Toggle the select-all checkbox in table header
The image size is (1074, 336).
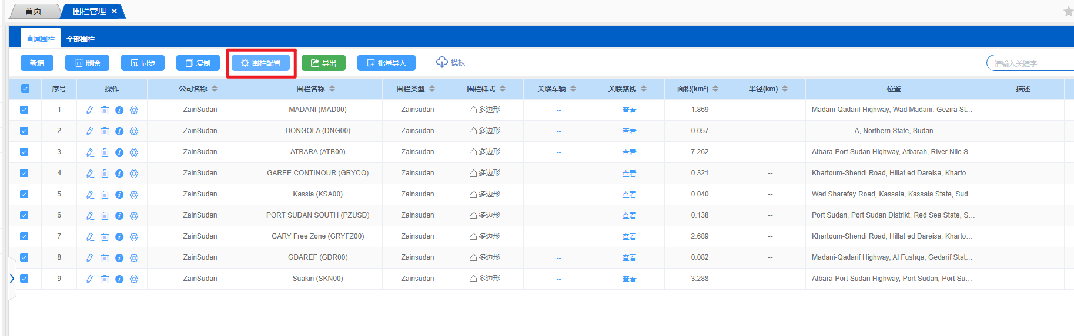pyautogui.click(x=25, y=89)
